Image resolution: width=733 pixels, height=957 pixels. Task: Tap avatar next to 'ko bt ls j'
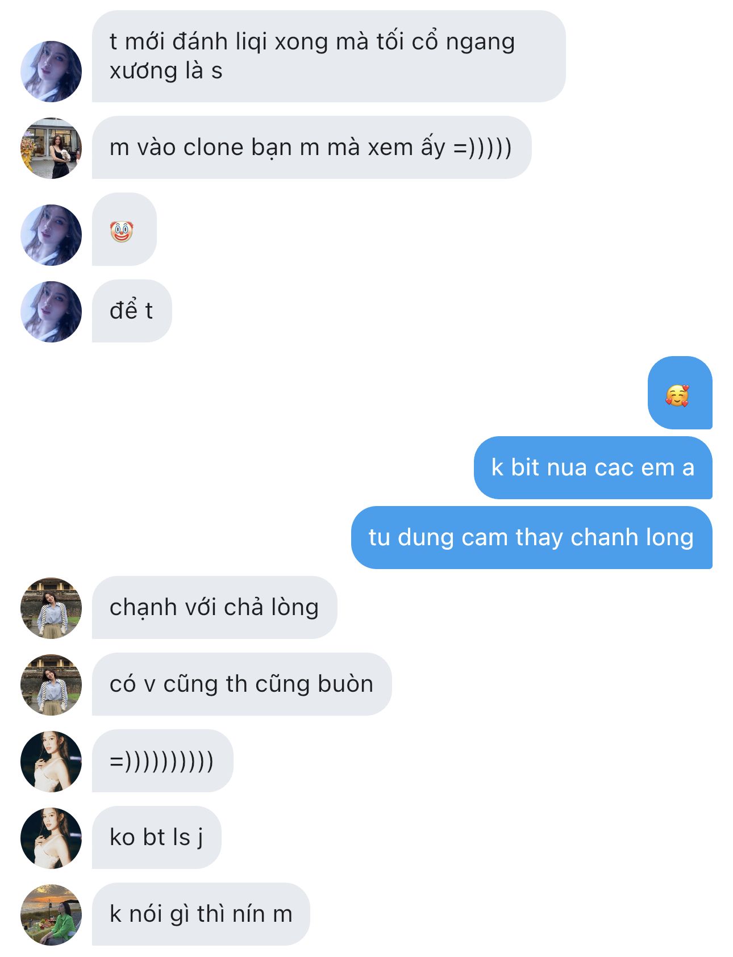point(51,838)
